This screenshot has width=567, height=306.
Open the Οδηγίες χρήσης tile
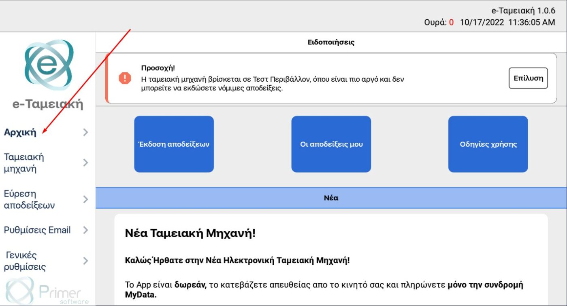click(488, 144)
